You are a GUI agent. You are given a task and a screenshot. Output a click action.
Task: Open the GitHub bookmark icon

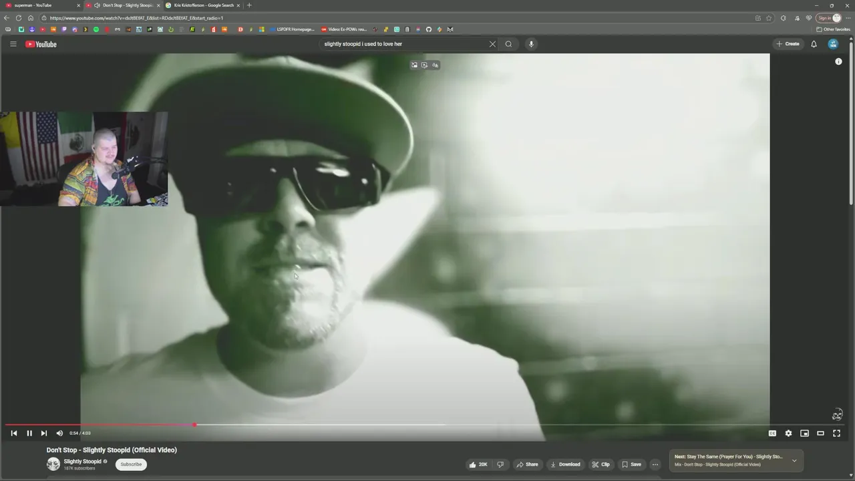click(429, 29)
